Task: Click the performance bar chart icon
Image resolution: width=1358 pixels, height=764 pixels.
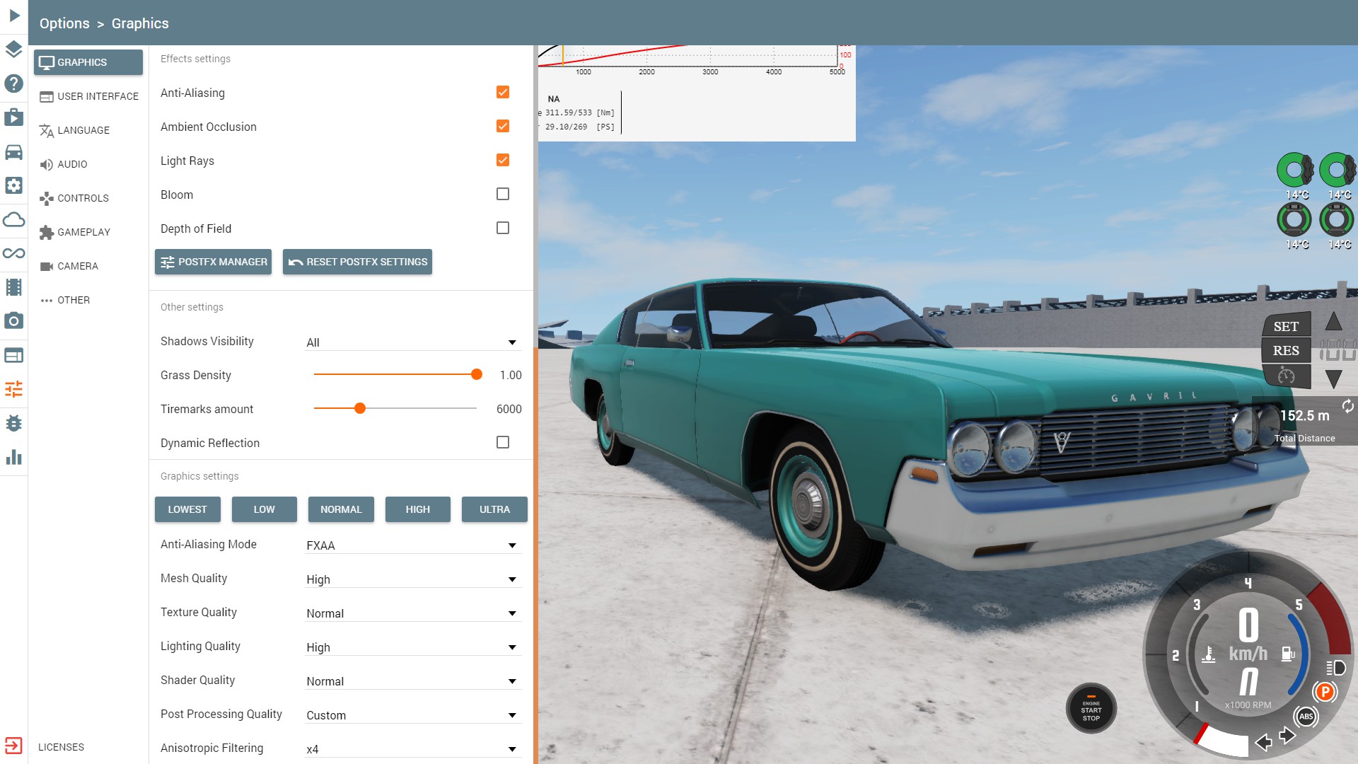Action: point(13,457)
